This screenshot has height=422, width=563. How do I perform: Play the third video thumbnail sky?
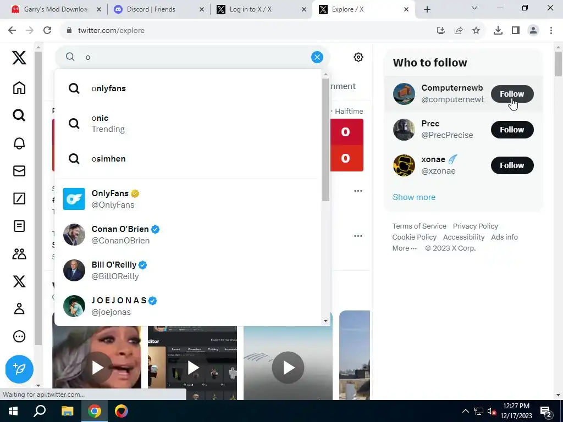click(288, 368)
